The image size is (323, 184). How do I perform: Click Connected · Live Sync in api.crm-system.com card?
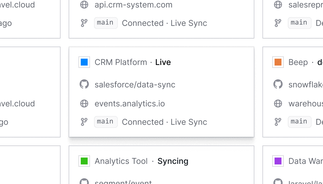pyautogui.click(x=164, y=23)
